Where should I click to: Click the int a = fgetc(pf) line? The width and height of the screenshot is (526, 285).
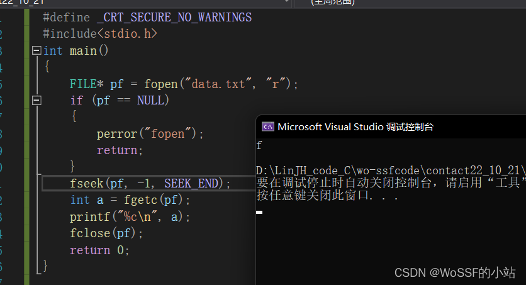pyautogui.click(x=130, y=200)
